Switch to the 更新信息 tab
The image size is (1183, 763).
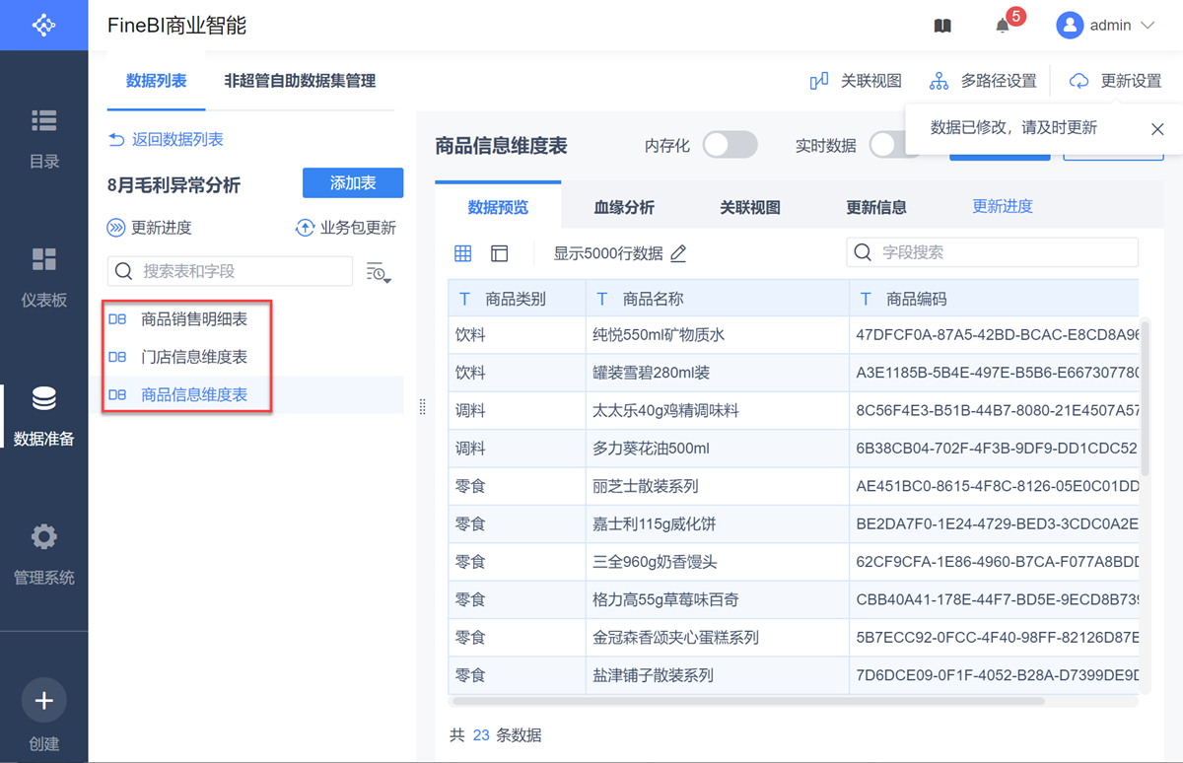[876, 207]
